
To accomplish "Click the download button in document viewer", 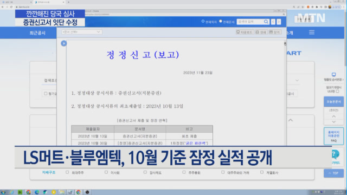I will coord(245,32).
